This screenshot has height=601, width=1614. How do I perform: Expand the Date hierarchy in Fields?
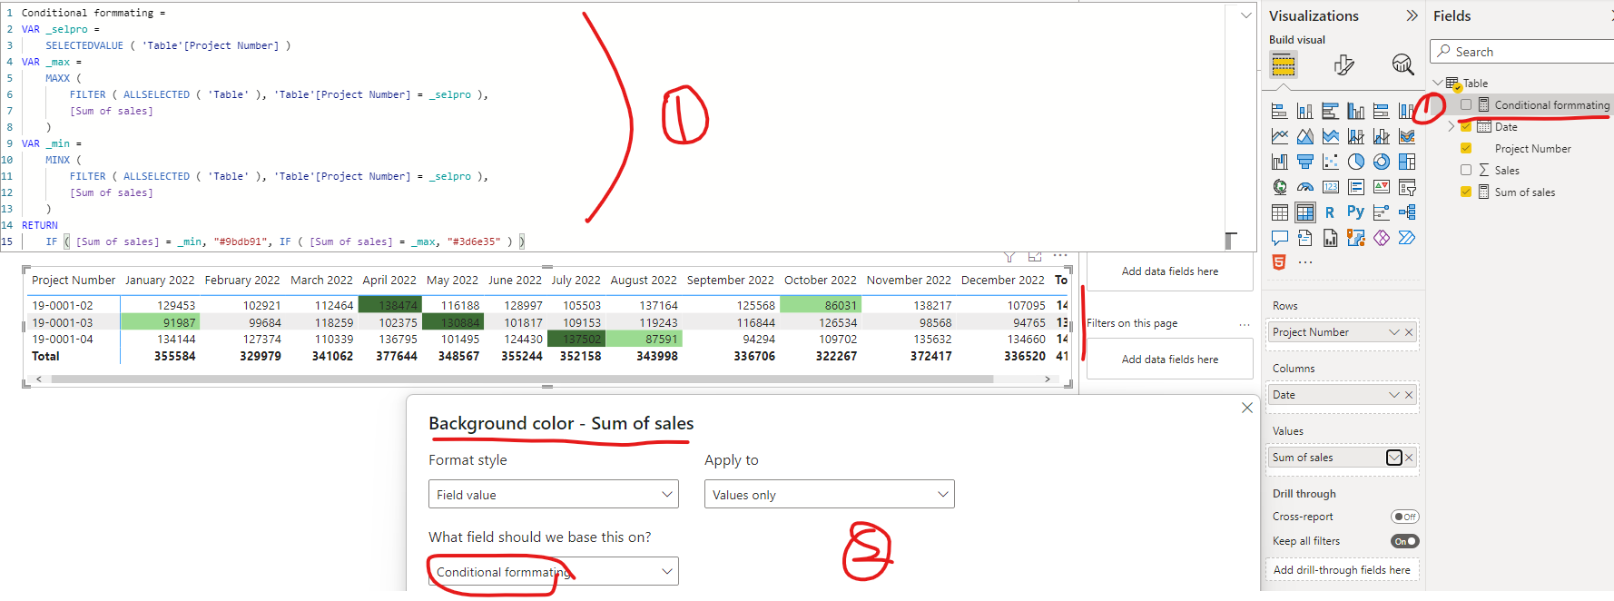(x=1451, y=127)
